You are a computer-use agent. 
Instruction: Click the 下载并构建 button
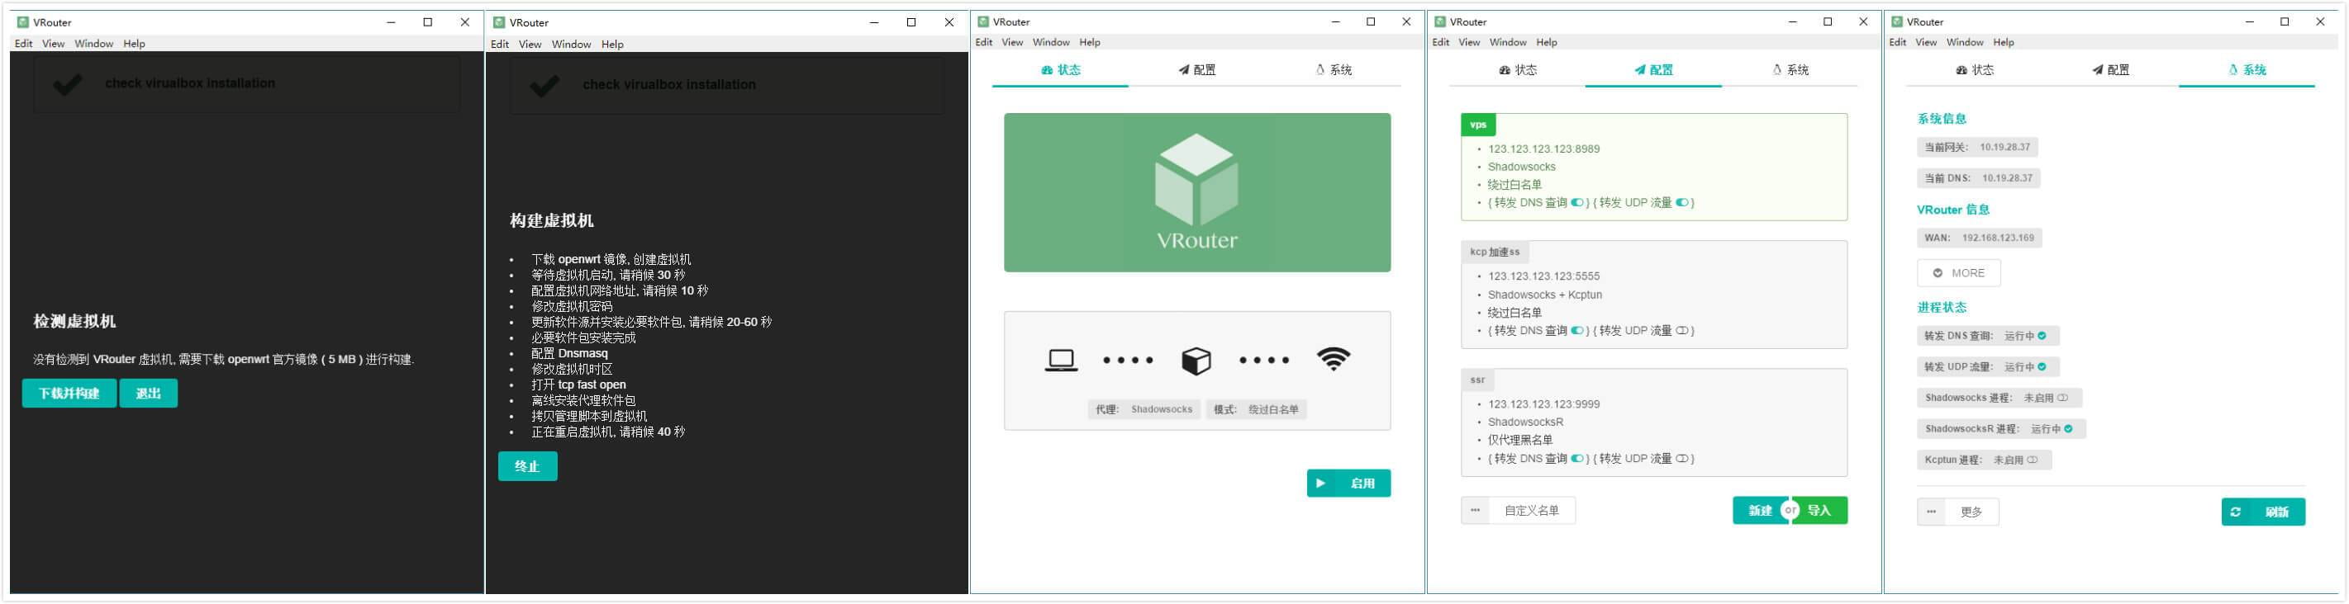(x=69, y=394)
